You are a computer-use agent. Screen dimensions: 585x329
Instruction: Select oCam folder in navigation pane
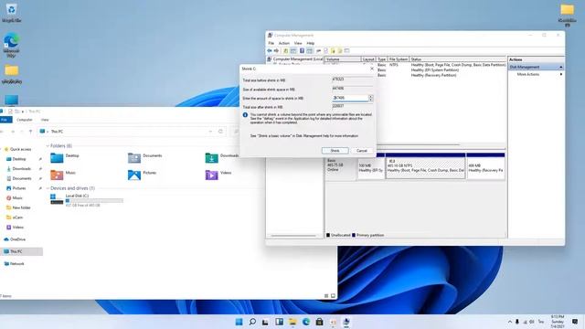click(15, 218)
